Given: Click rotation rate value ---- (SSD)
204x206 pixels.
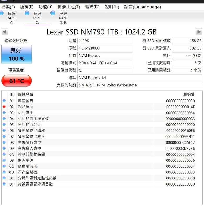Looking at the screenshot, I should (x=187, y=56).
